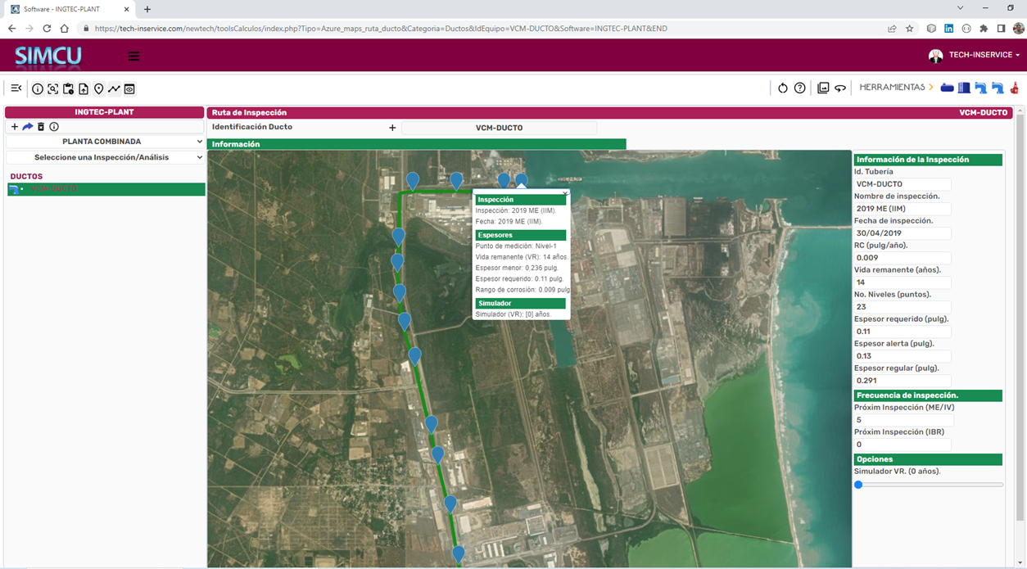Toggle the preview eye window icon
1027x569 pixels.
[x=129, y=88]
